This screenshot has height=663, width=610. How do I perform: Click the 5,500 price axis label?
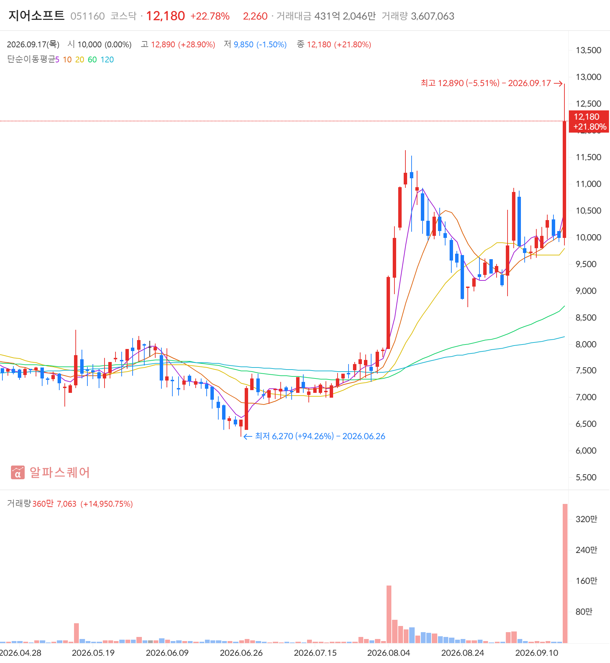pyautogui.click(x=586, y=478)
